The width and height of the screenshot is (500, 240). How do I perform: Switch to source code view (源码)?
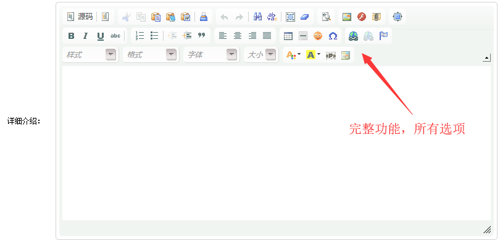tap(80, 17)
